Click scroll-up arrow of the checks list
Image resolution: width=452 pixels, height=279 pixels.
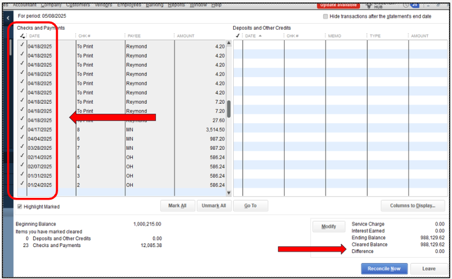click(229, 43)
